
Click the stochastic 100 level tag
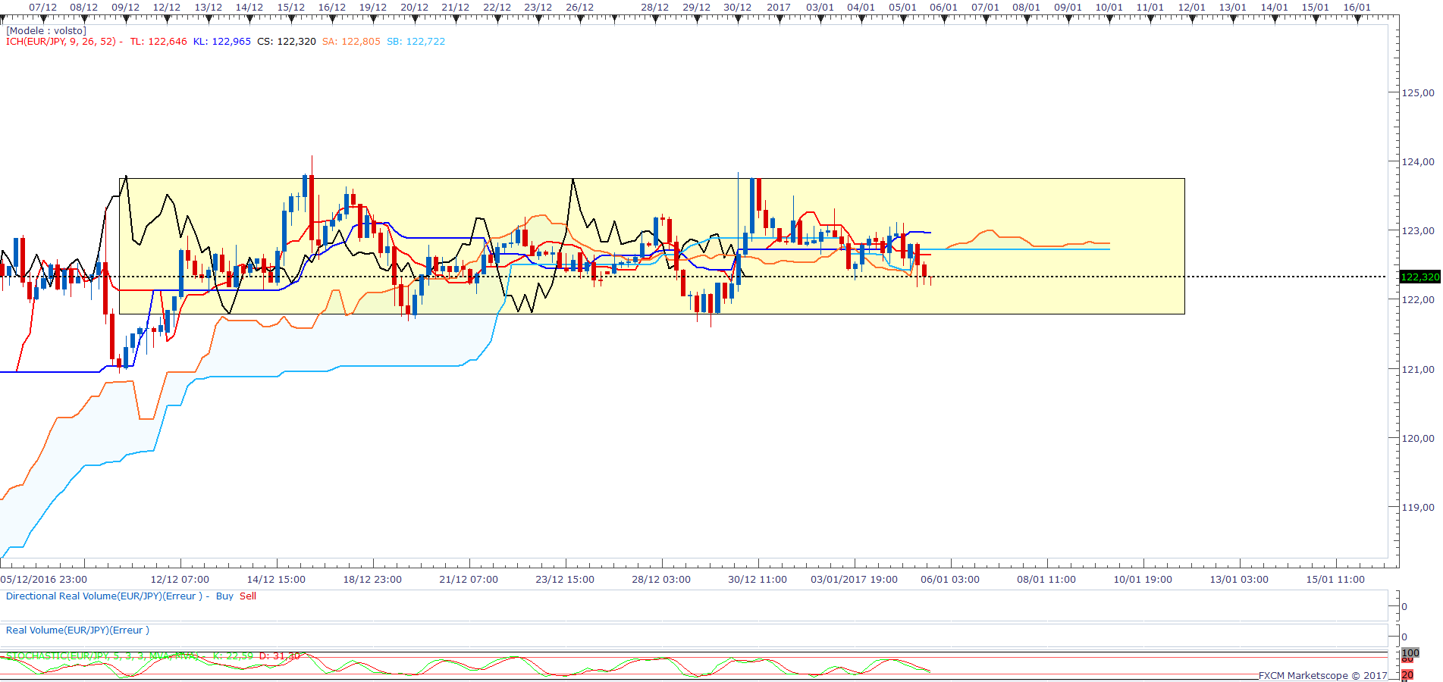pyautogui.click(x=1410, y=652)
